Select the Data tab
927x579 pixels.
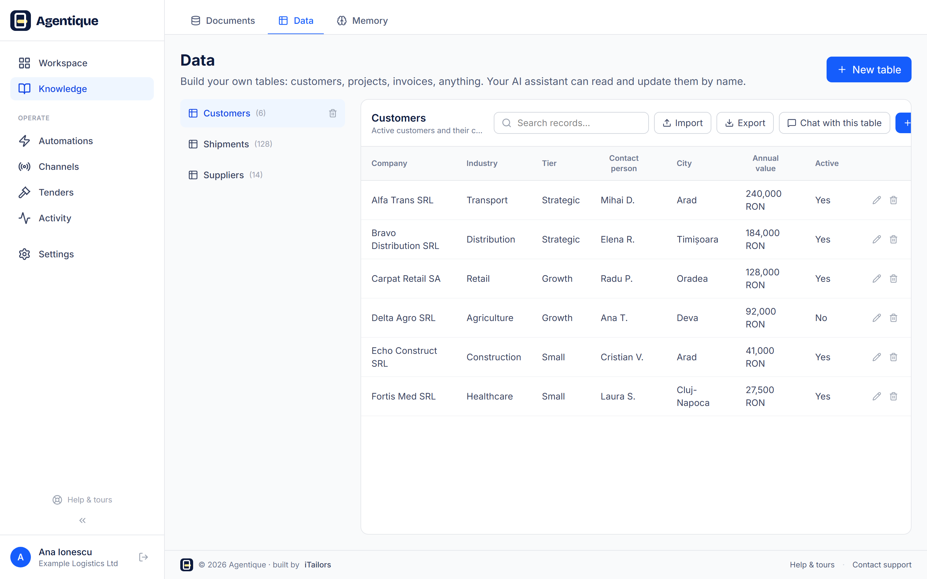click(x=296, y=21)
